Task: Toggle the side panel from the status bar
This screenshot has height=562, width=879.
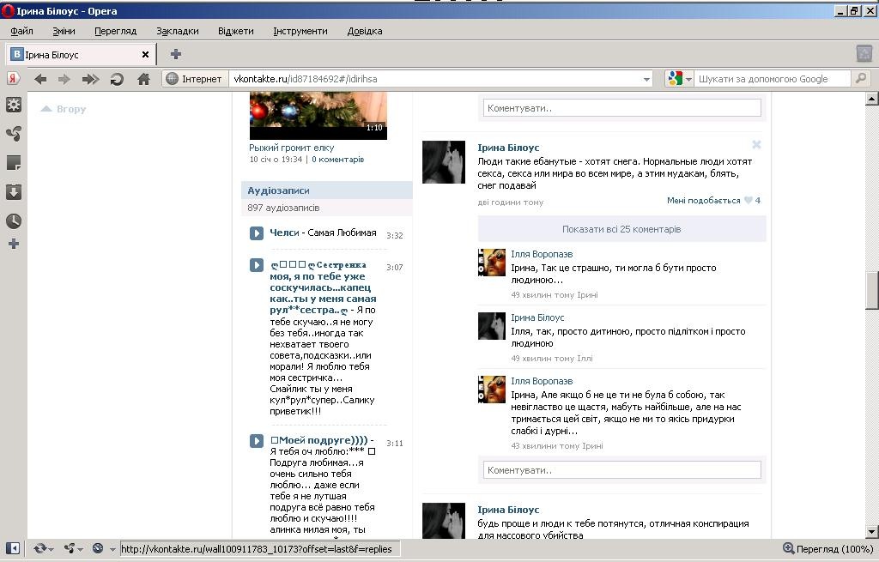Action: 13,548
